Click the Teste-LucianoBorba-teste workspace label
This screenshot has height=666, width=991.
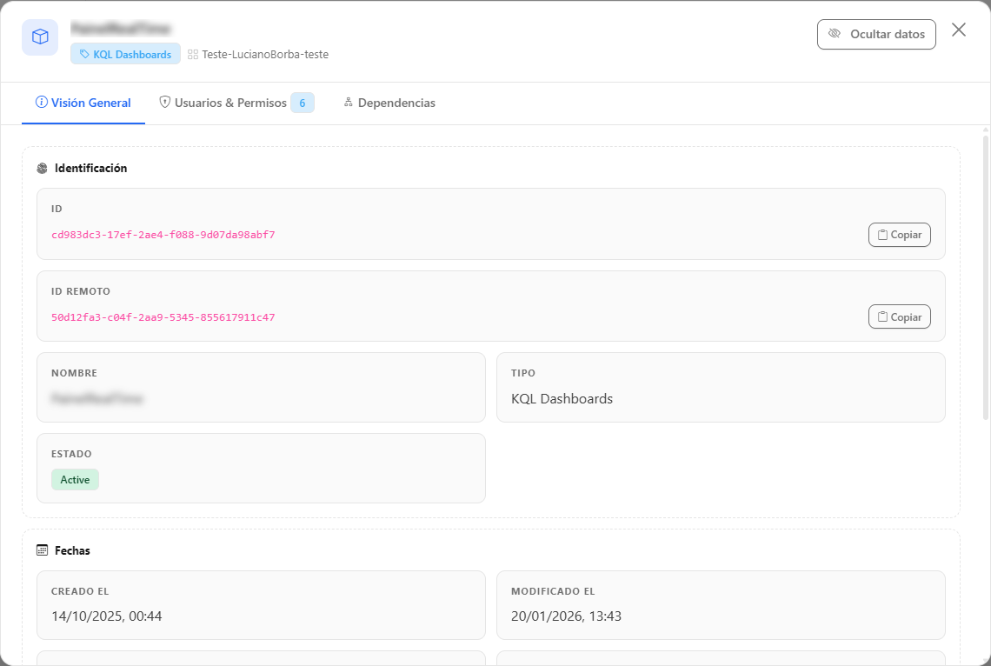(258, 55)
